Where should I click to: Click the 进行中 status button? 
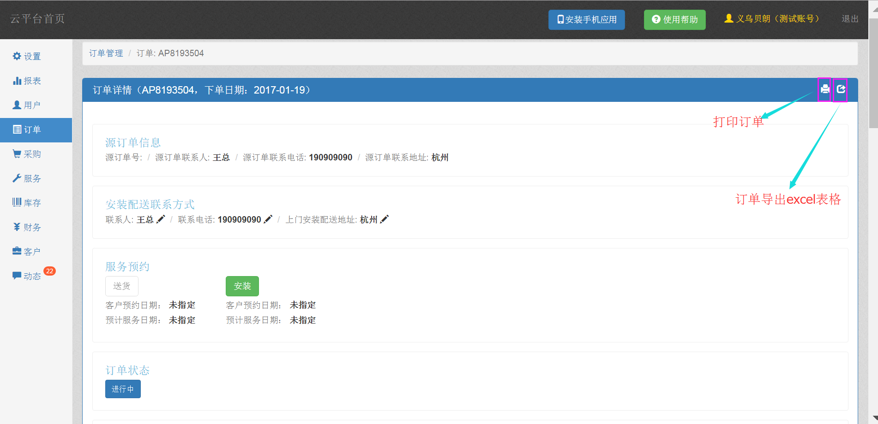[x=123, y=389]
